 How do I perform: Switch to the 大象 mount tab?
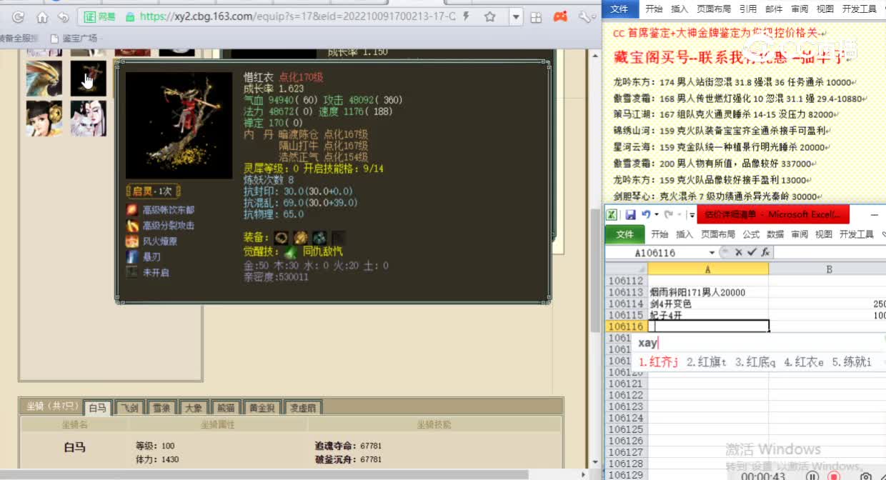[193, 408]
